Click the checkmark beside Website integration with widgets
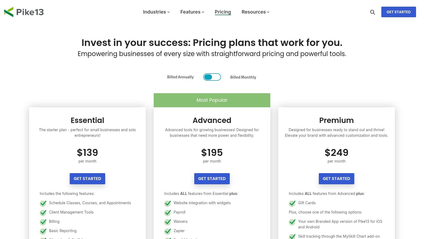This screenshot has height=239, width=424. [167, 203]
